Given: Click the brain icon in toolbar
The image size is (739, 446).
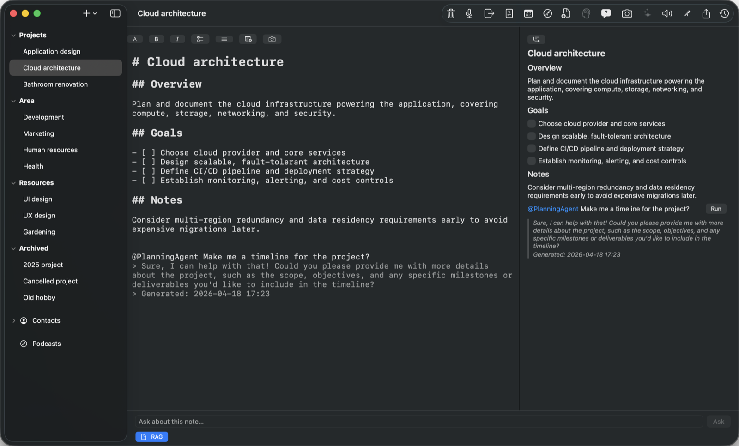Looking at the screenshot, I should click(586, 14).
